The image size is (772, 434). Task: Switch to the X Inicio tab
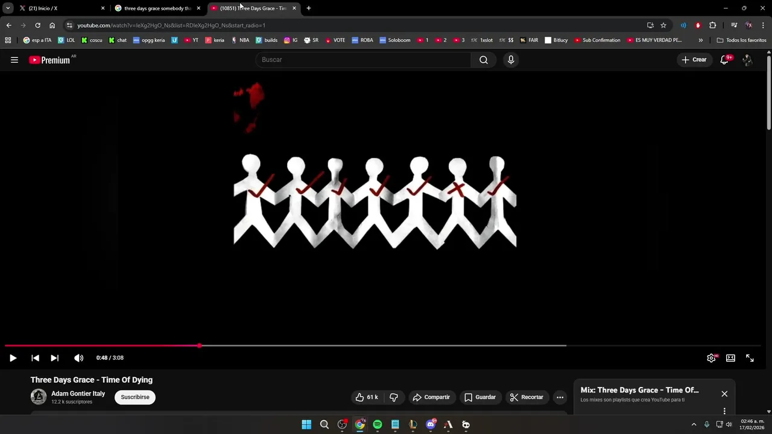pyautogui.click(x=62, y=8)
